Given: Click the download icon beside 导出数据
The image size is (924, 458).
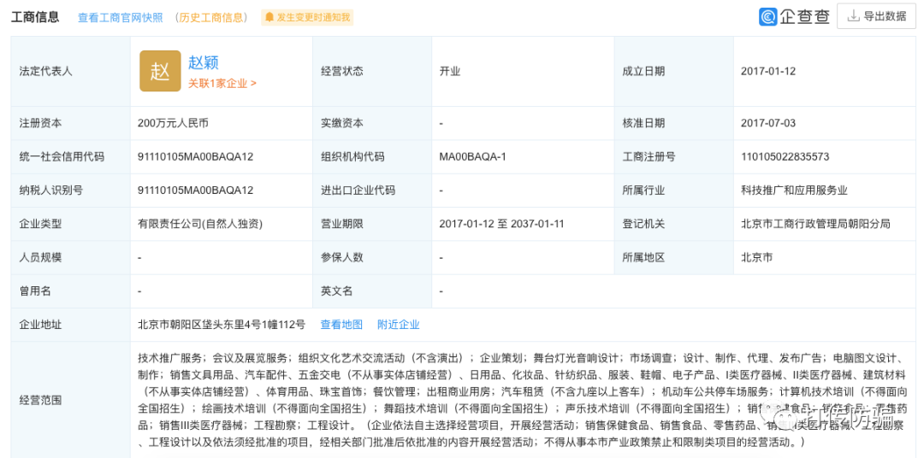Looking at the screenshot, I should pyautogui.click(x=853, y=16).
